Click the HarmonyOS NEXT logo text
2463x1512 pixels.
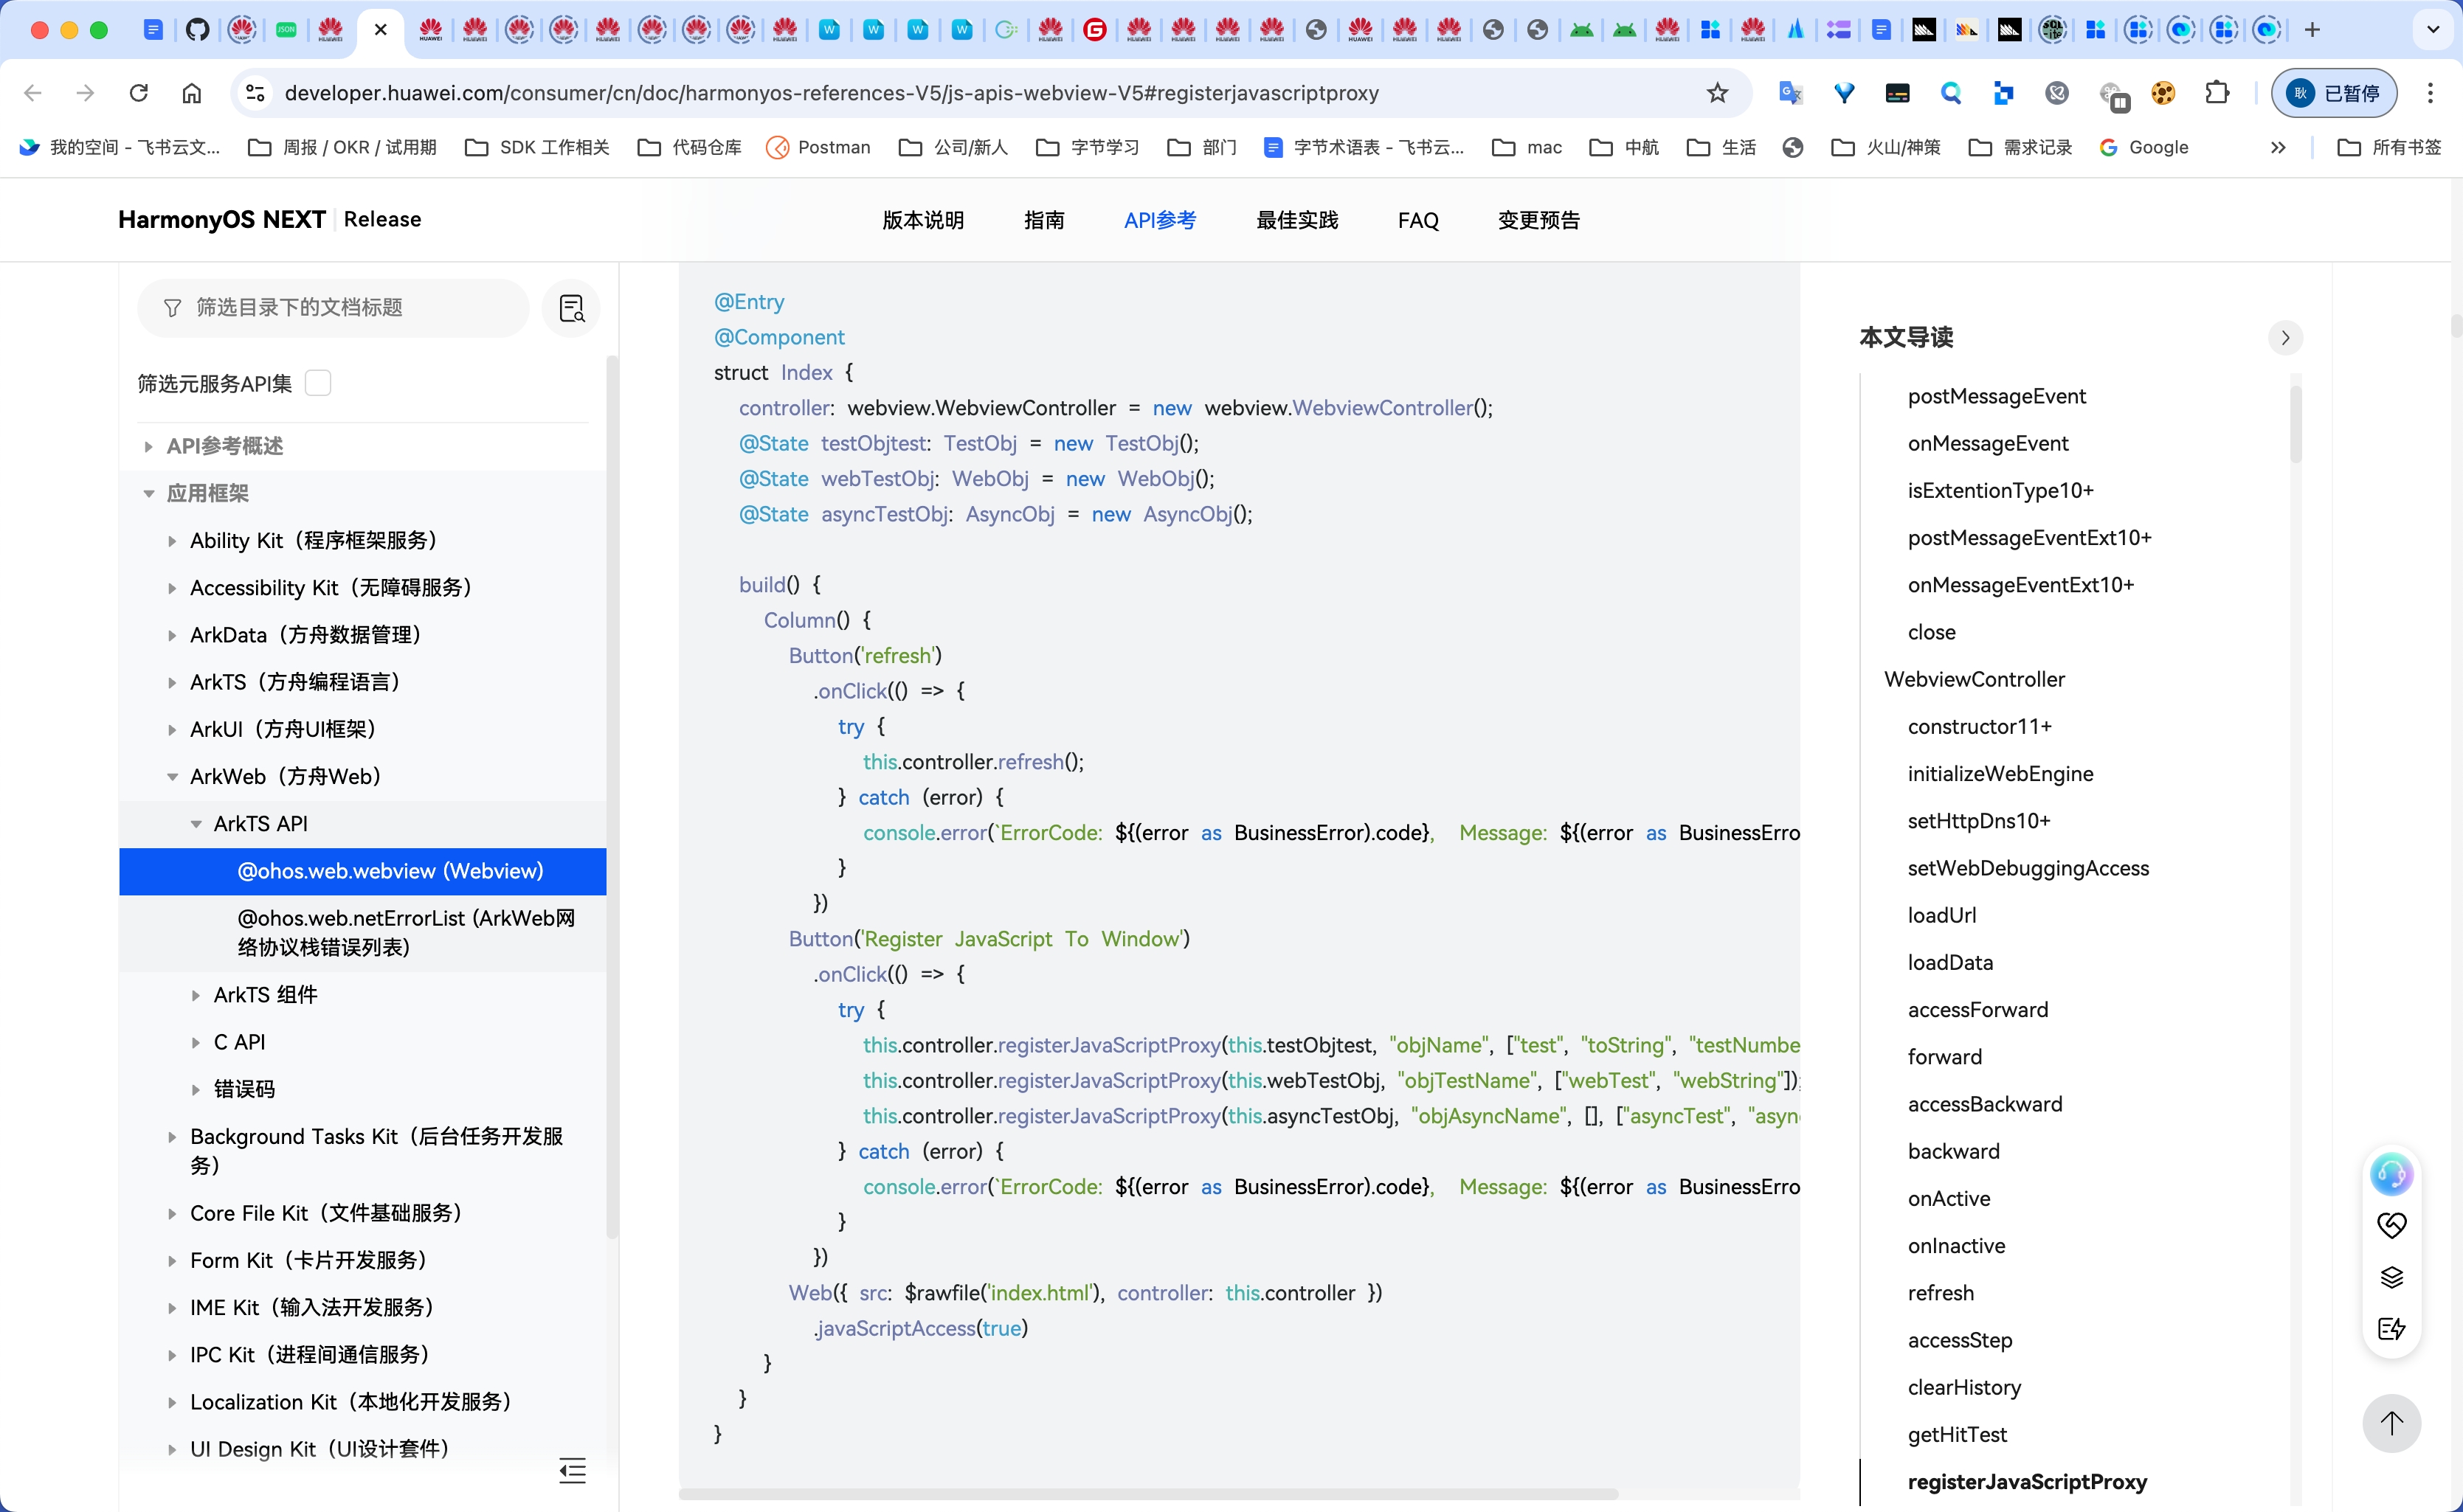point(221,219)
